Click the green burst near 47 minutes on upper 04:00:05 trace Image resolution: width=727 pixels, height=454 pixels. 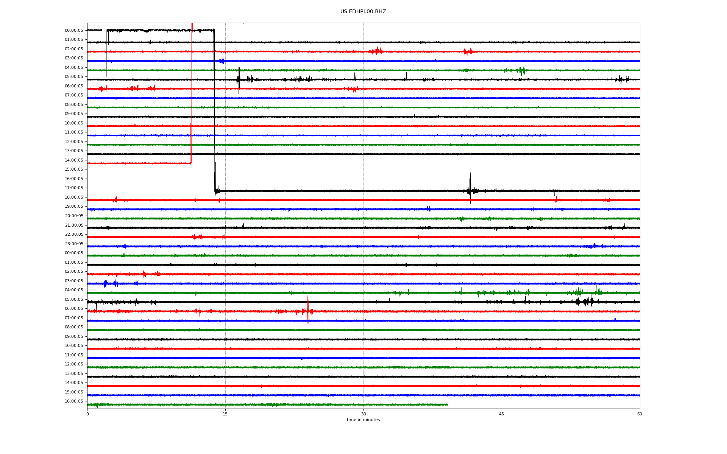coord(522,70)
